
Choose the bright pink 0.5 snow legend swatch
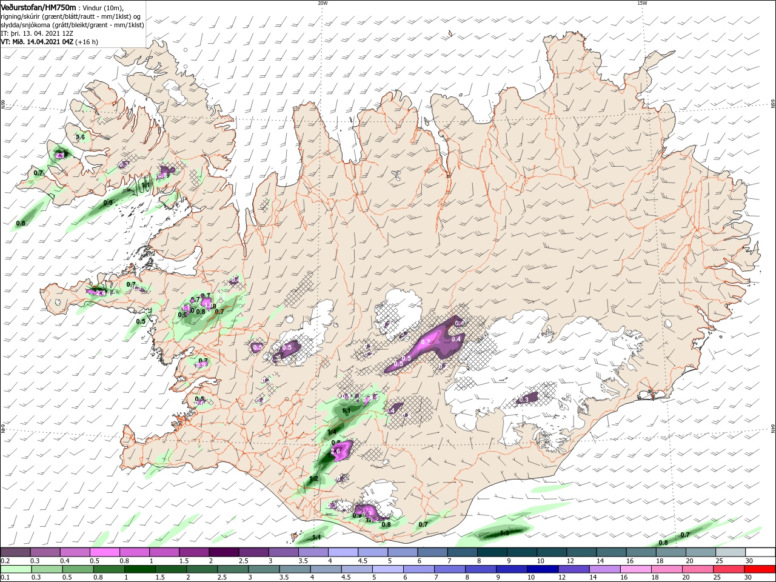104,552
